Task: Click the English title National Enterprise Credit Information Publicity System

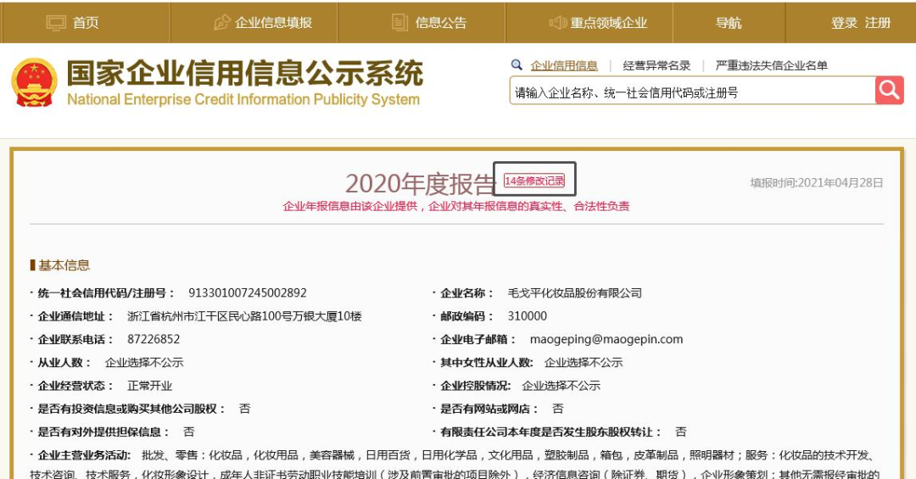Action: (243, 99)
